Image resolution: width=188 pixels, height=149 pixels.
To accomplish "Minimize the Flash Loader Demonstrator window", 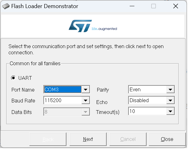I will pos(132,6).
